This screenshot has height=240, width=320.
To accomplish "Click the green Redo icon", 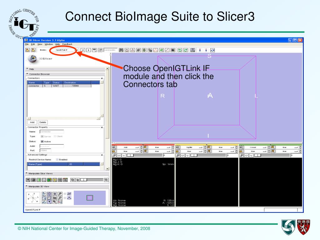I will [186, 50].
